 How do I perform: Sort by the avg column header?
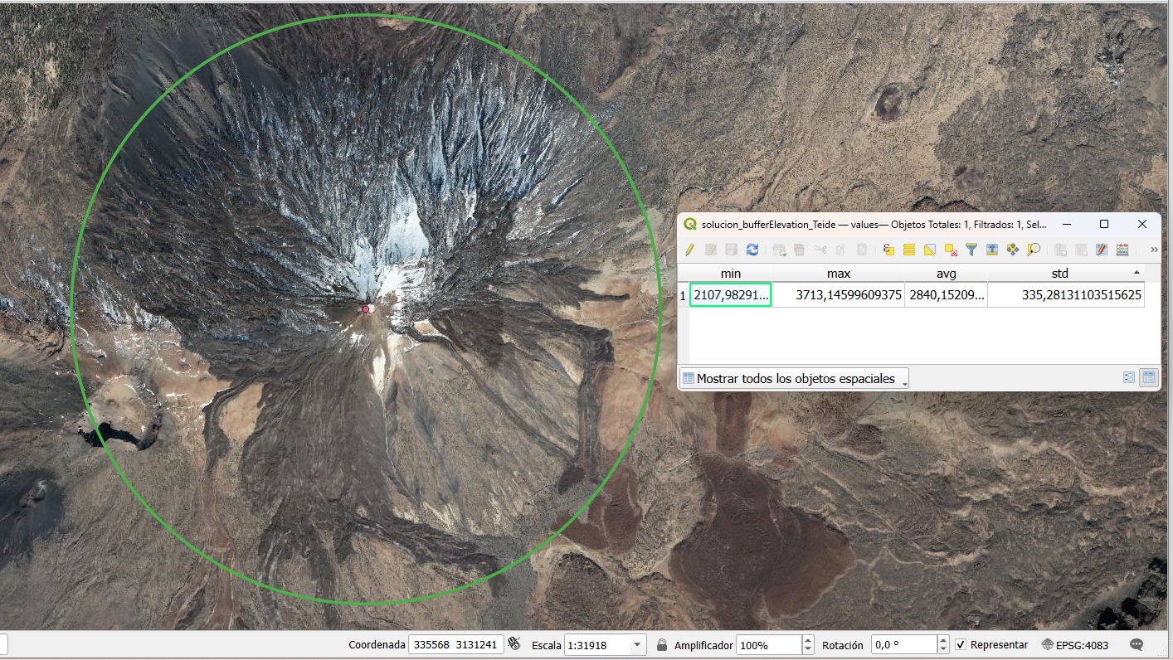[x=947, y=274]
